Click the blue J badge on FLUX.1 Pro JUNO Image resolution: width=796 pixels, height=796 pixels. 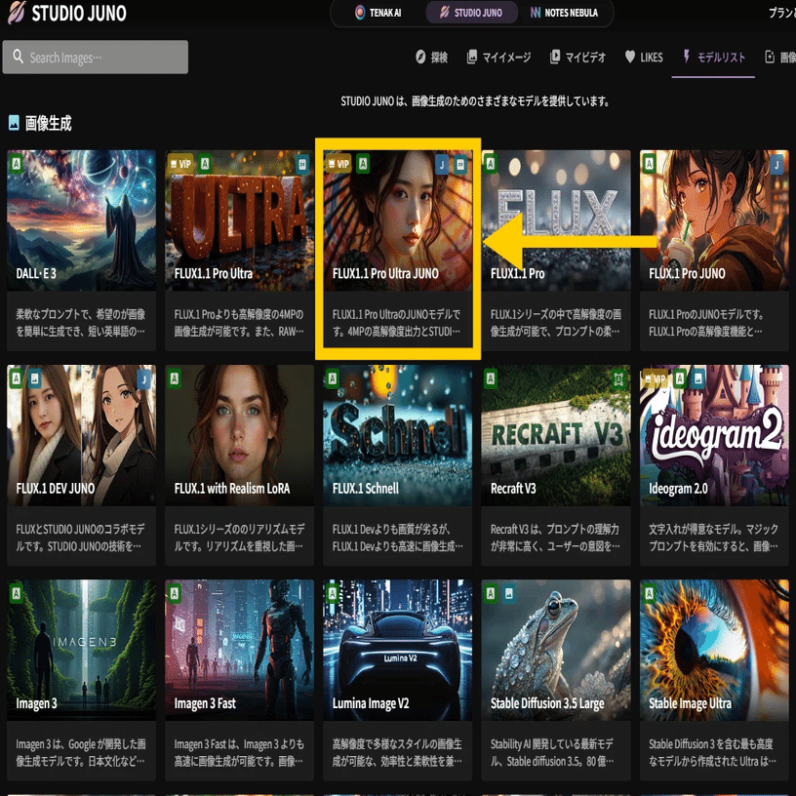[776, 164]
